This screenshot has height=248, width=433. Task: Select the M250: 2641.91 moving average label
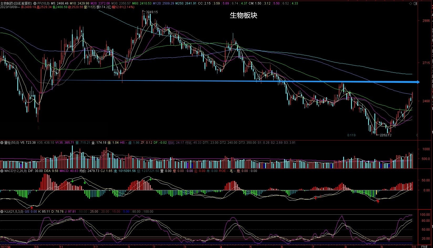(x=186, y=3)
